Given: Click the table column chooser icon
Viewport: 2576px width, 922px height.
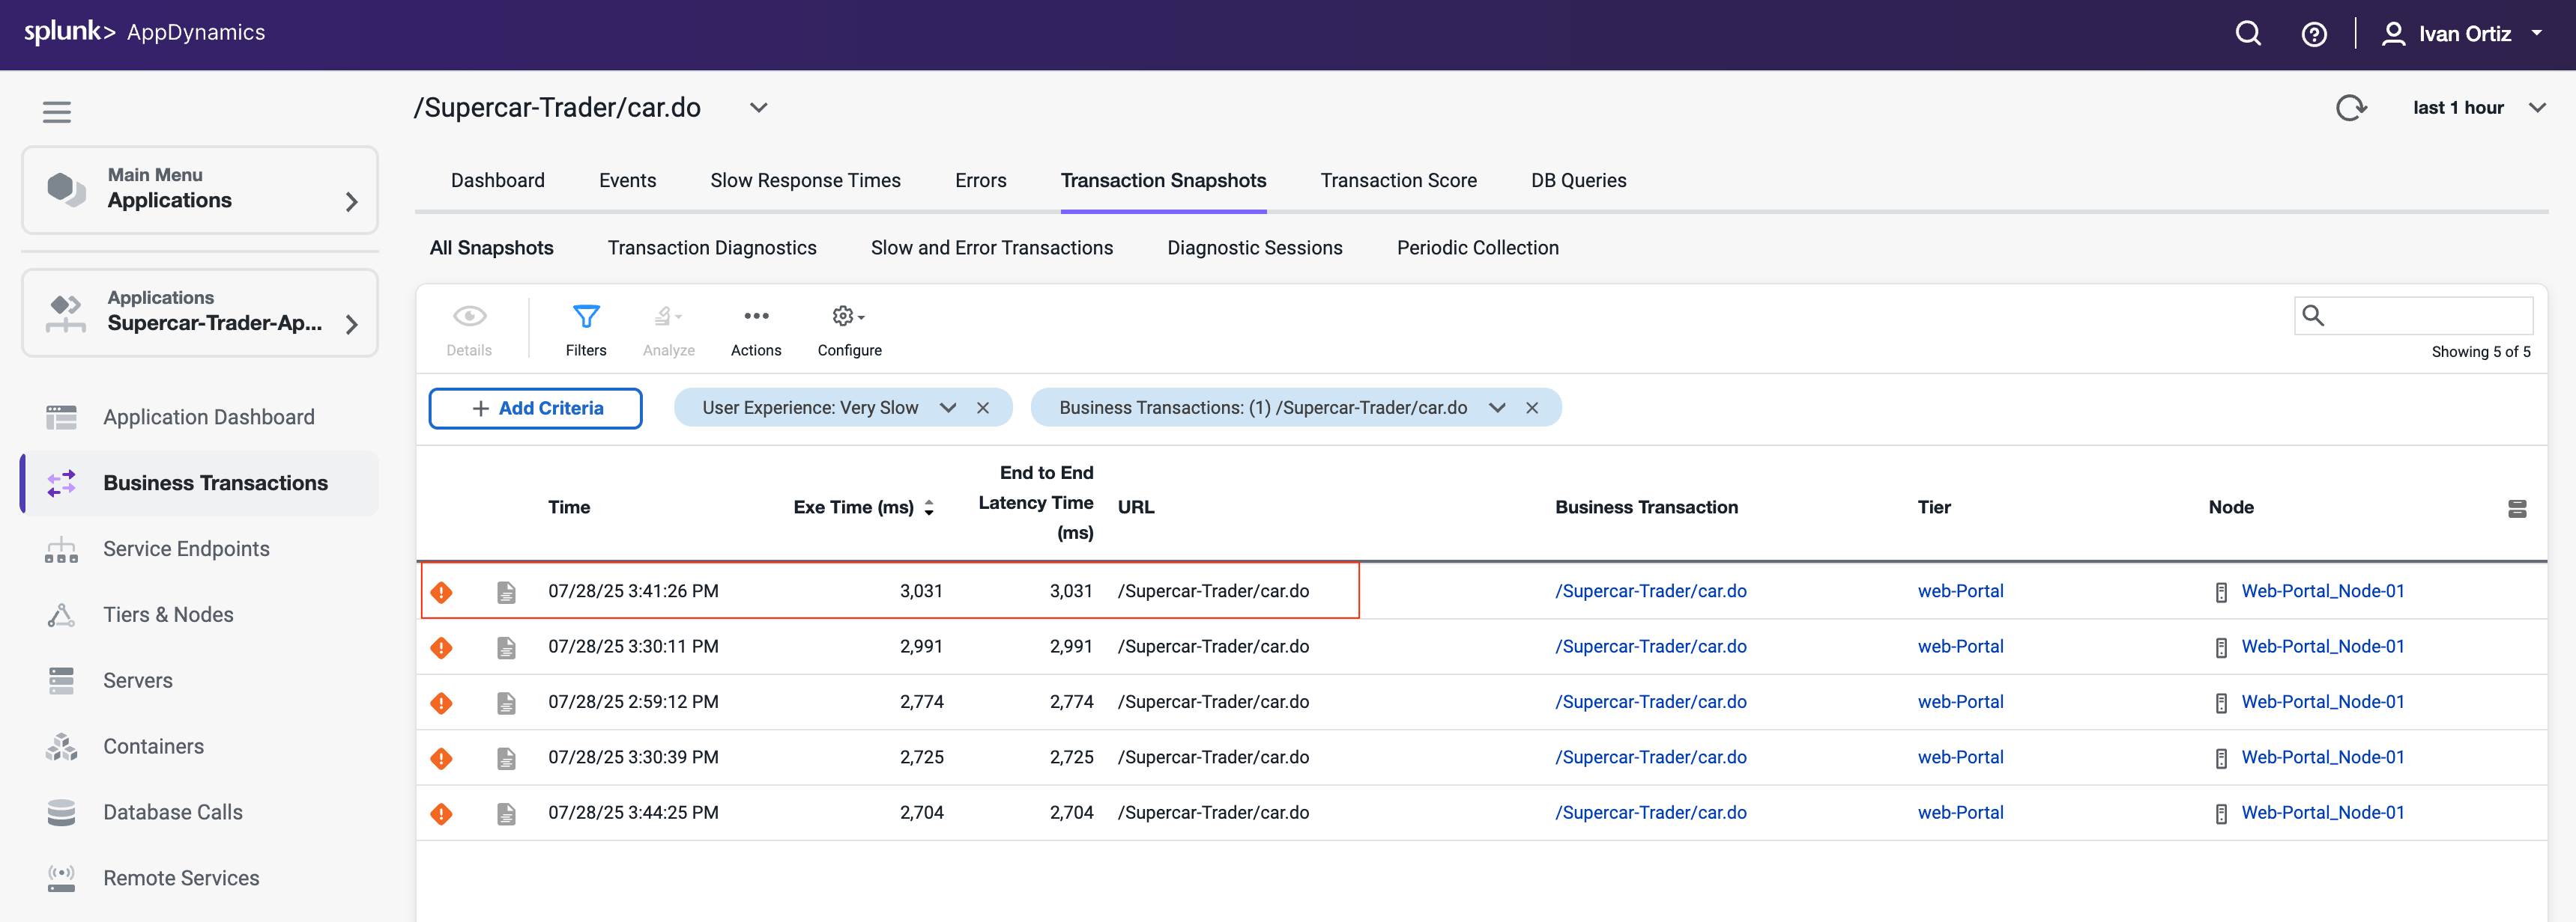Looking at the screenshot, I should pos(2517,508).
